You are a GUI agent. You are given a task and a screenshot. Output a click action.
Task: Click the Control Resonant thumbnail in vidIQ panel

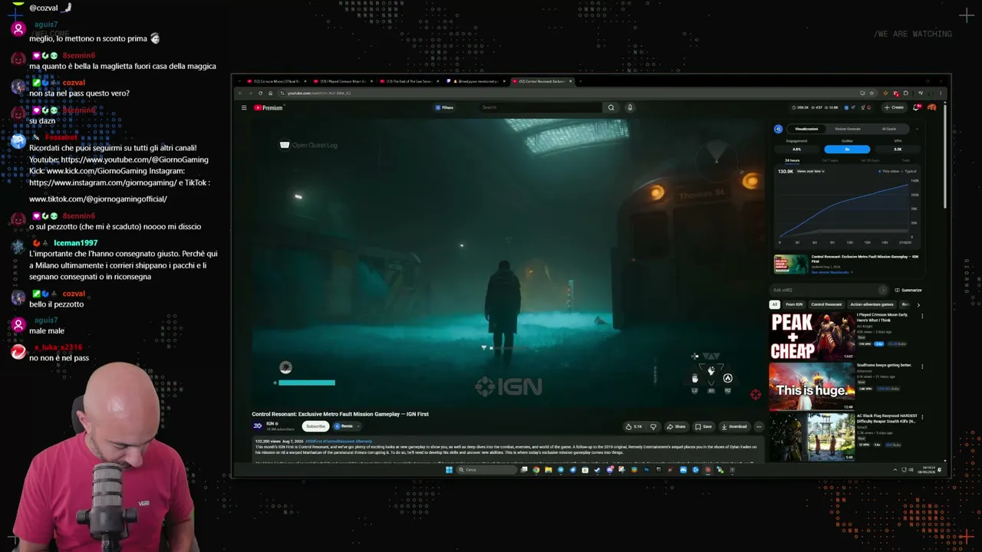790,264
